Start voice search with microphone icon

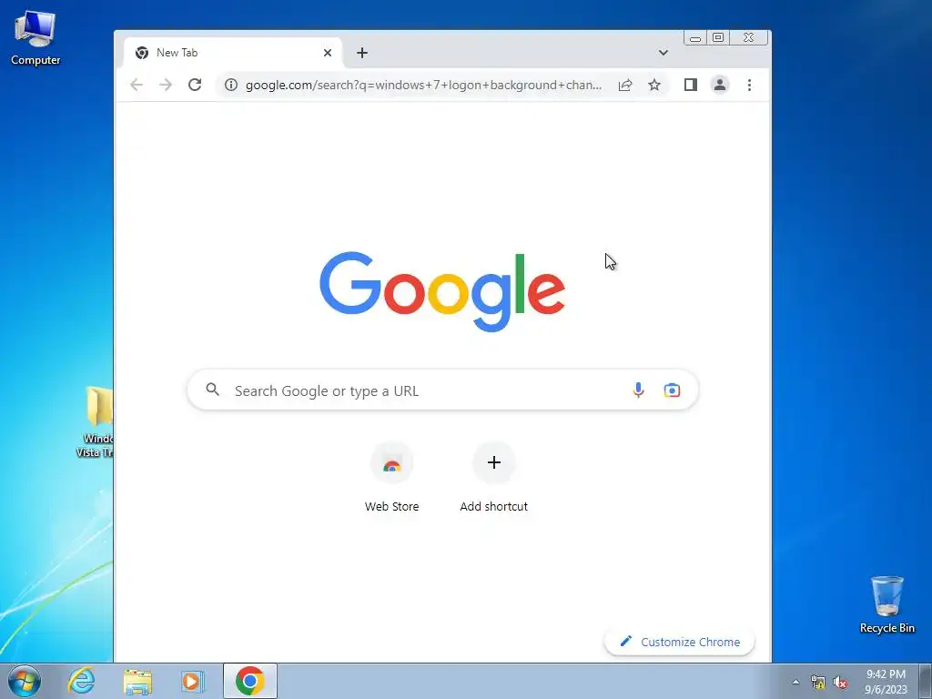(638, 390)
